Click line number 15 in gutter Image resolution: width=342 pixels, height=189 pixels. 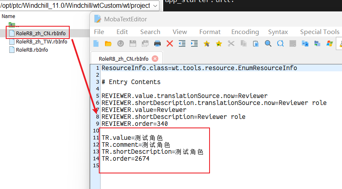(96, 166)
